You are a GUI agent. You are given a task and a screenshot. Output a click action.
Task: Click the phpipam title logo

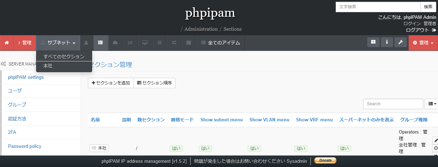coord(210,13)
